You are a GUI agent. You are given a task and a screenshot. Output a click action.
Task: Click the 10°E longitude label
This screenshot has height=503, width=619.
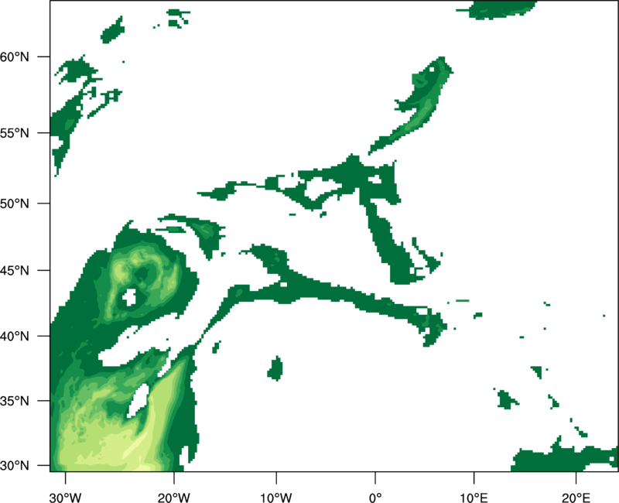pos(474,498)
